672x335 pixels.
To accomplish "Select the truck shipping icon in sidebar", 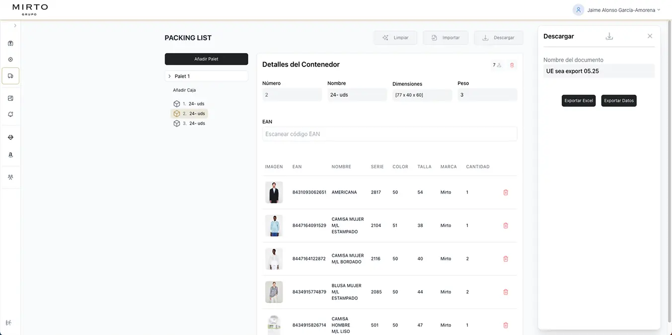I will [x=10, y=76].
